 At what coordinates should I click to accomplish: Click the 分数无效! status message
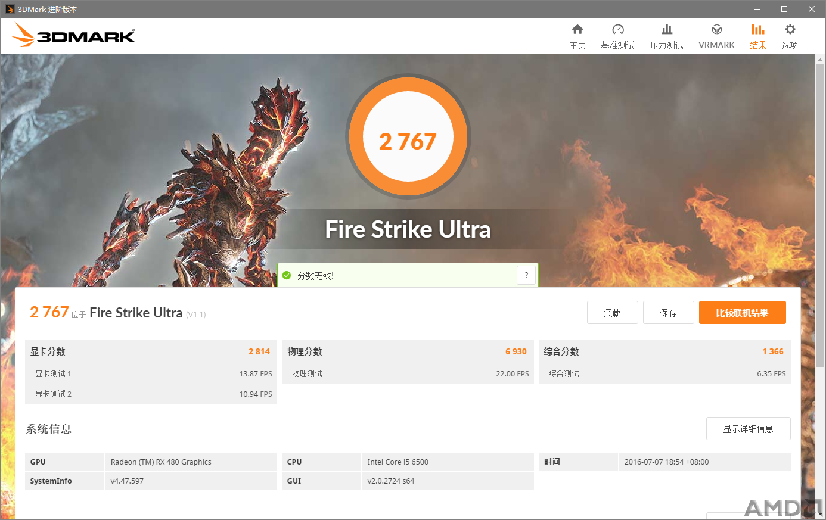coord(316,276)
